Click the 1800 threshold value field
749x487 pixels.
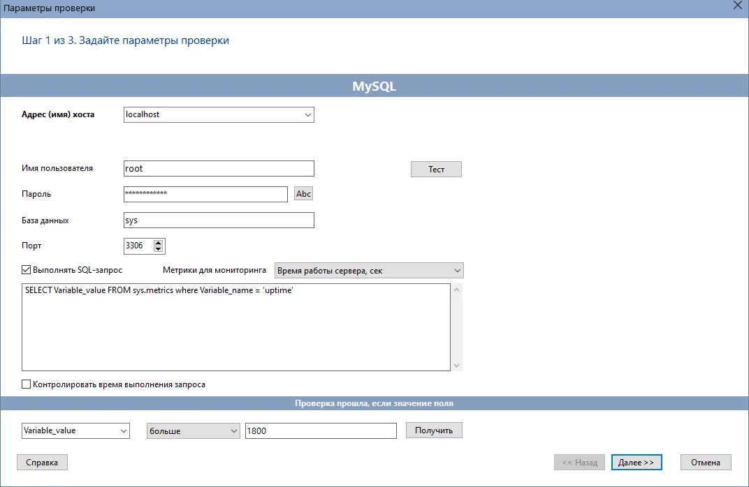click(x=321, y=430)
